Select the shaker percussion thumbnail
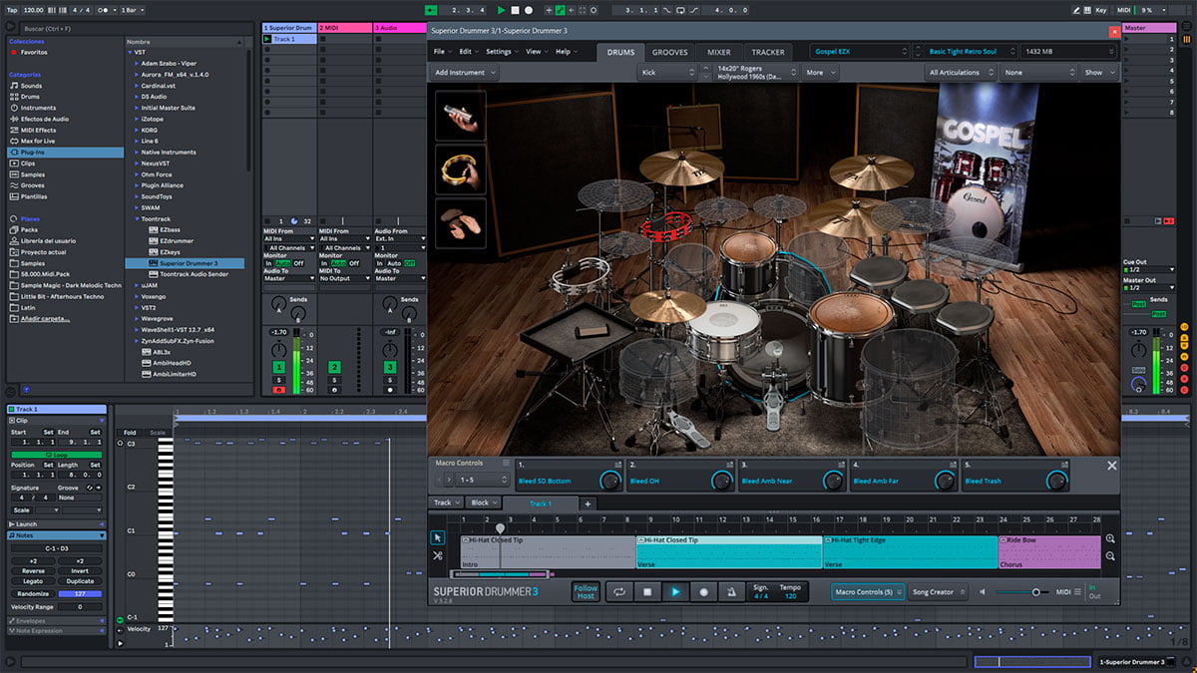The image size is (1197, 673). pyautogui.click(x=461, y=116)
